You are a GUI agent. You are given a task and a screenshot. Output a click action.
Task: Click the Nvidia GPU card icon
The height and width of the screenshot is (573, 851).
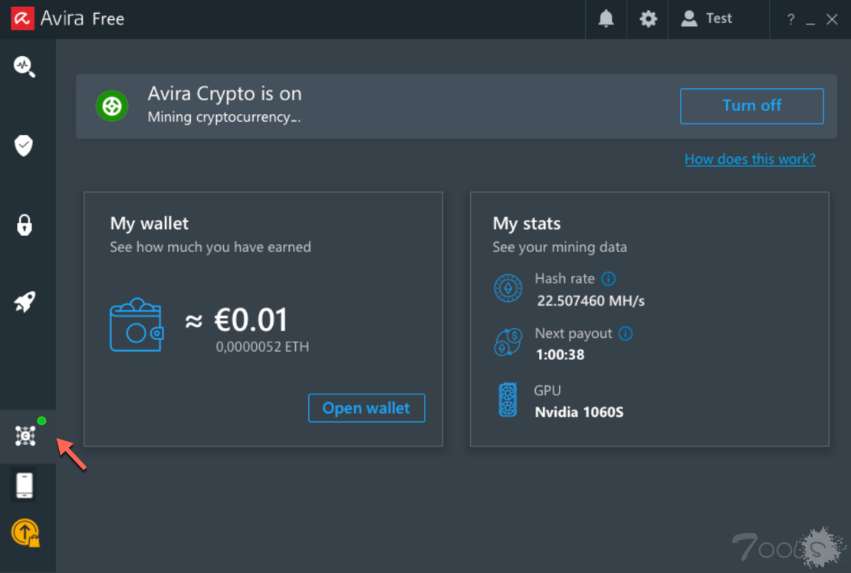pyautogui.click(x=508, y=401)
